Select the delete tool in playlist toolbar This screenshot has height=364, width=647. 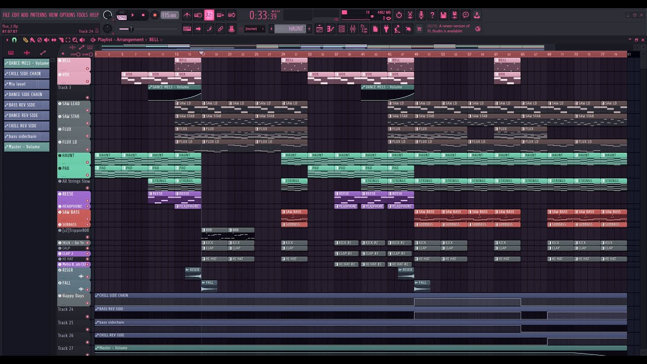tap(40, 40)
